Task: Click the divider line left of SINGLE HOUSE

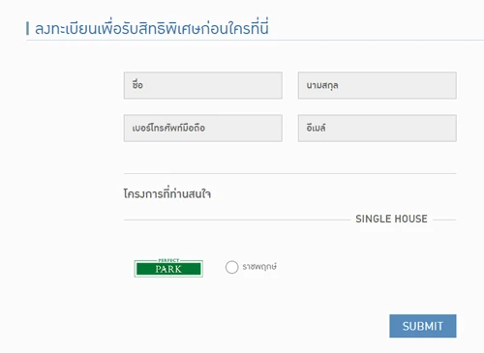Action: click(237, 220)
